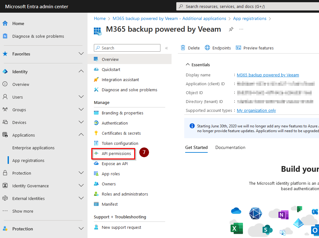Expand the Users submenu chevron
This screenshot has height=238, width=319.
[x=81, y=97]
